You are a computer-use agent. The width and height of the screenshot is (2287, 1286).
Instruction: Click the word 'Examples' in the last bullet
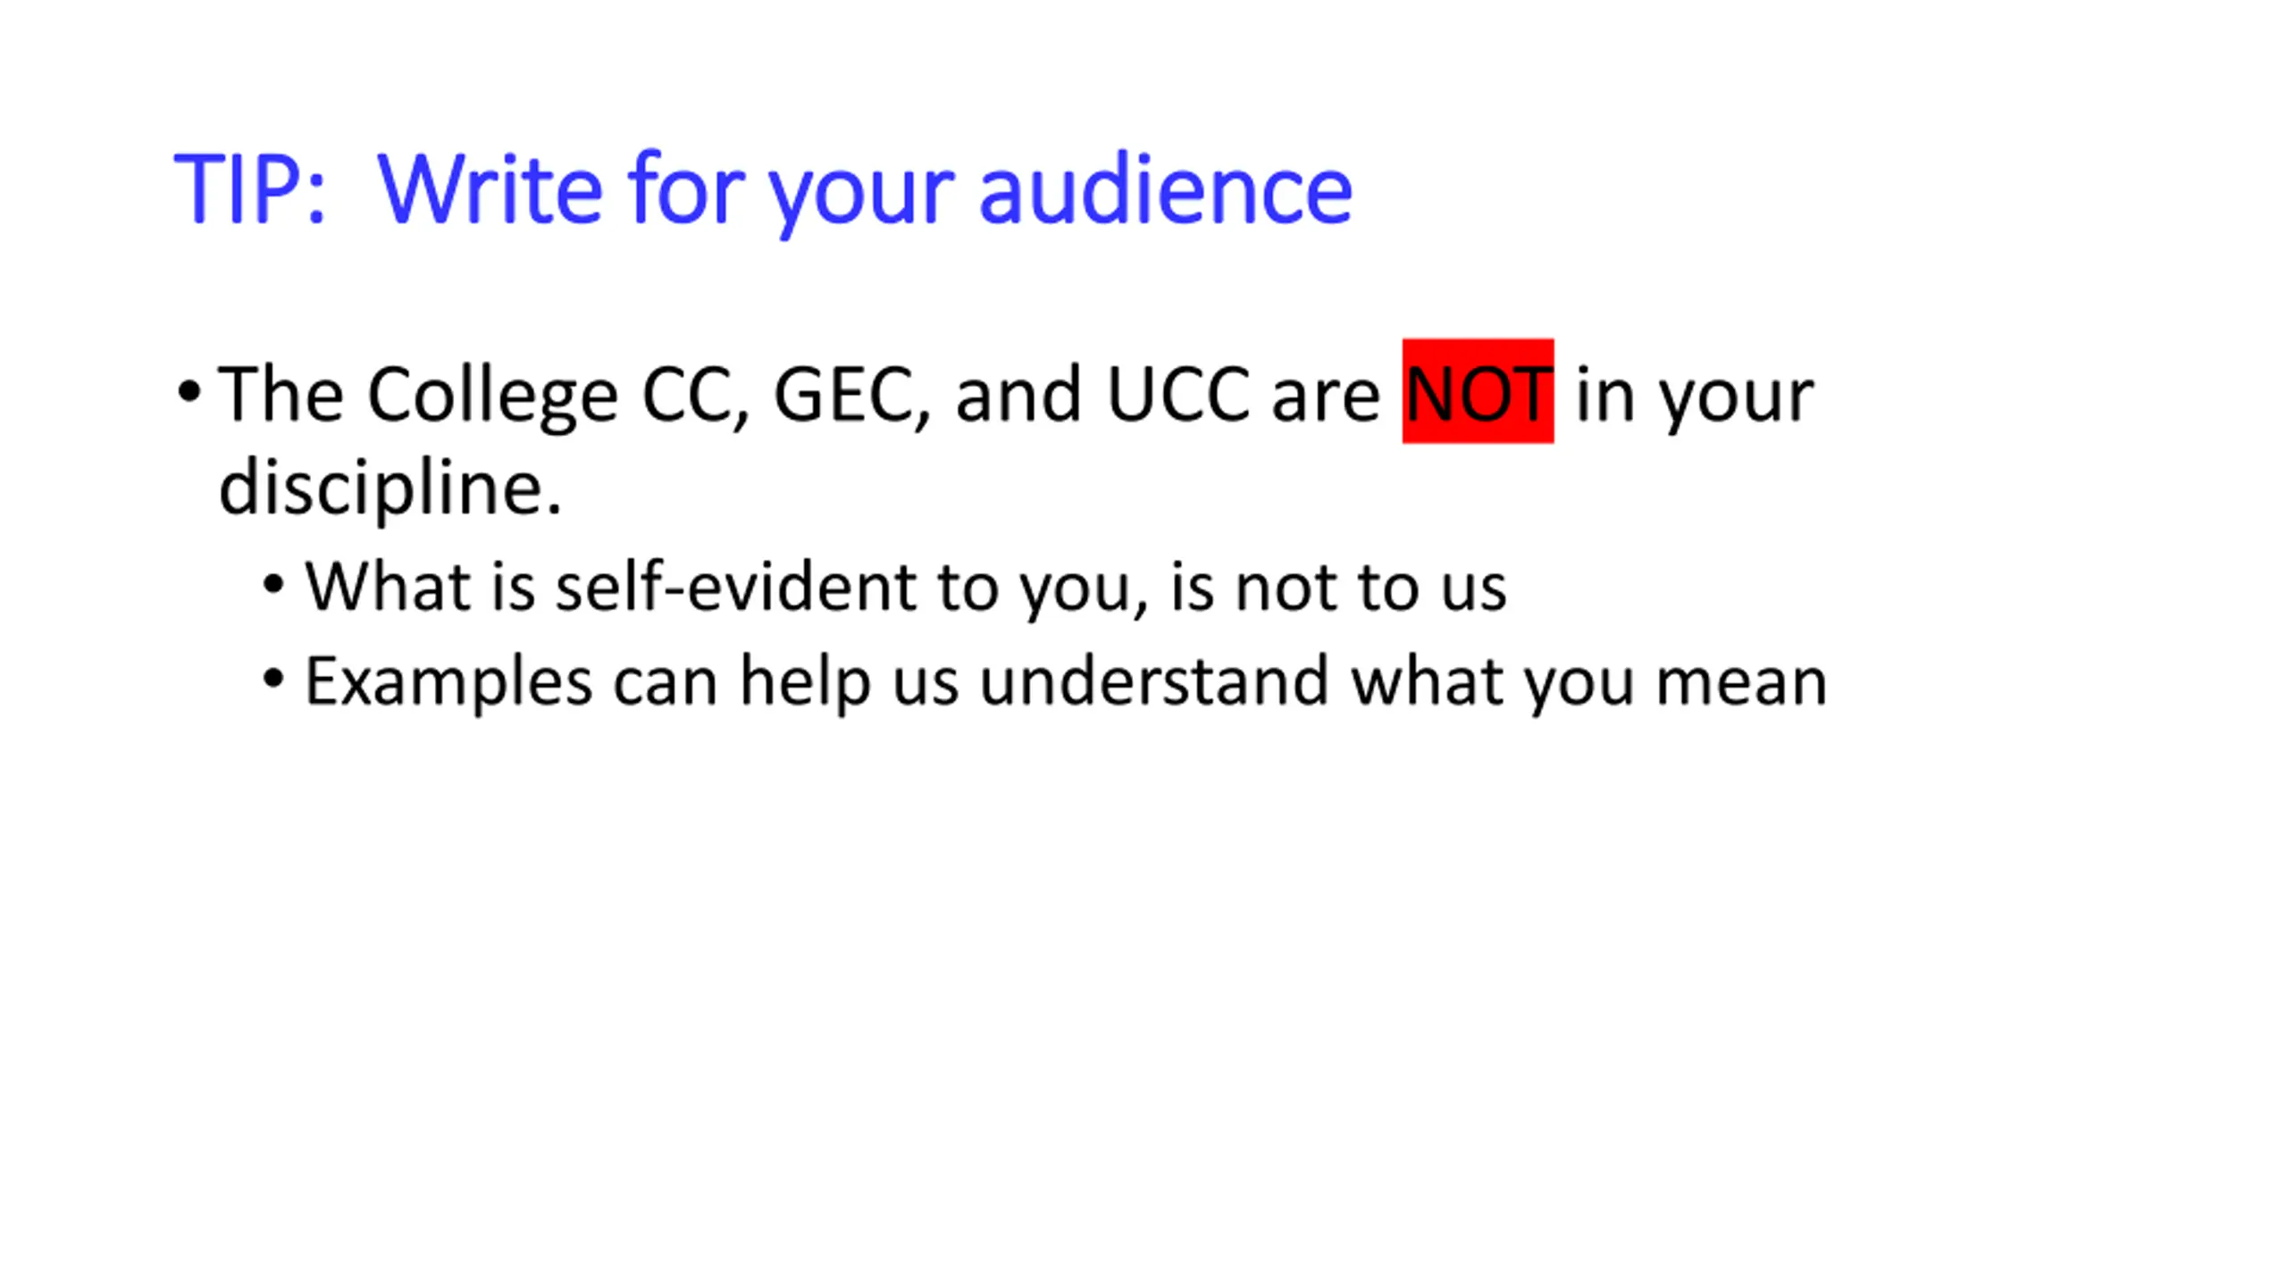point(448,682)
